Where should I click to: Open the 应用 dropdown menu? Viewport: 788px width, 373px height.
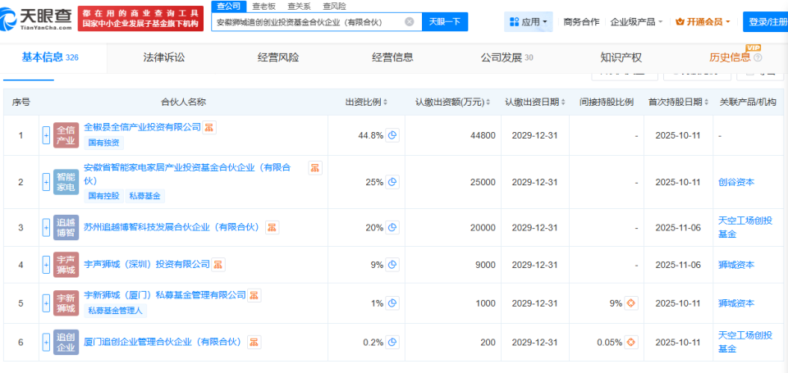[528, 21]
